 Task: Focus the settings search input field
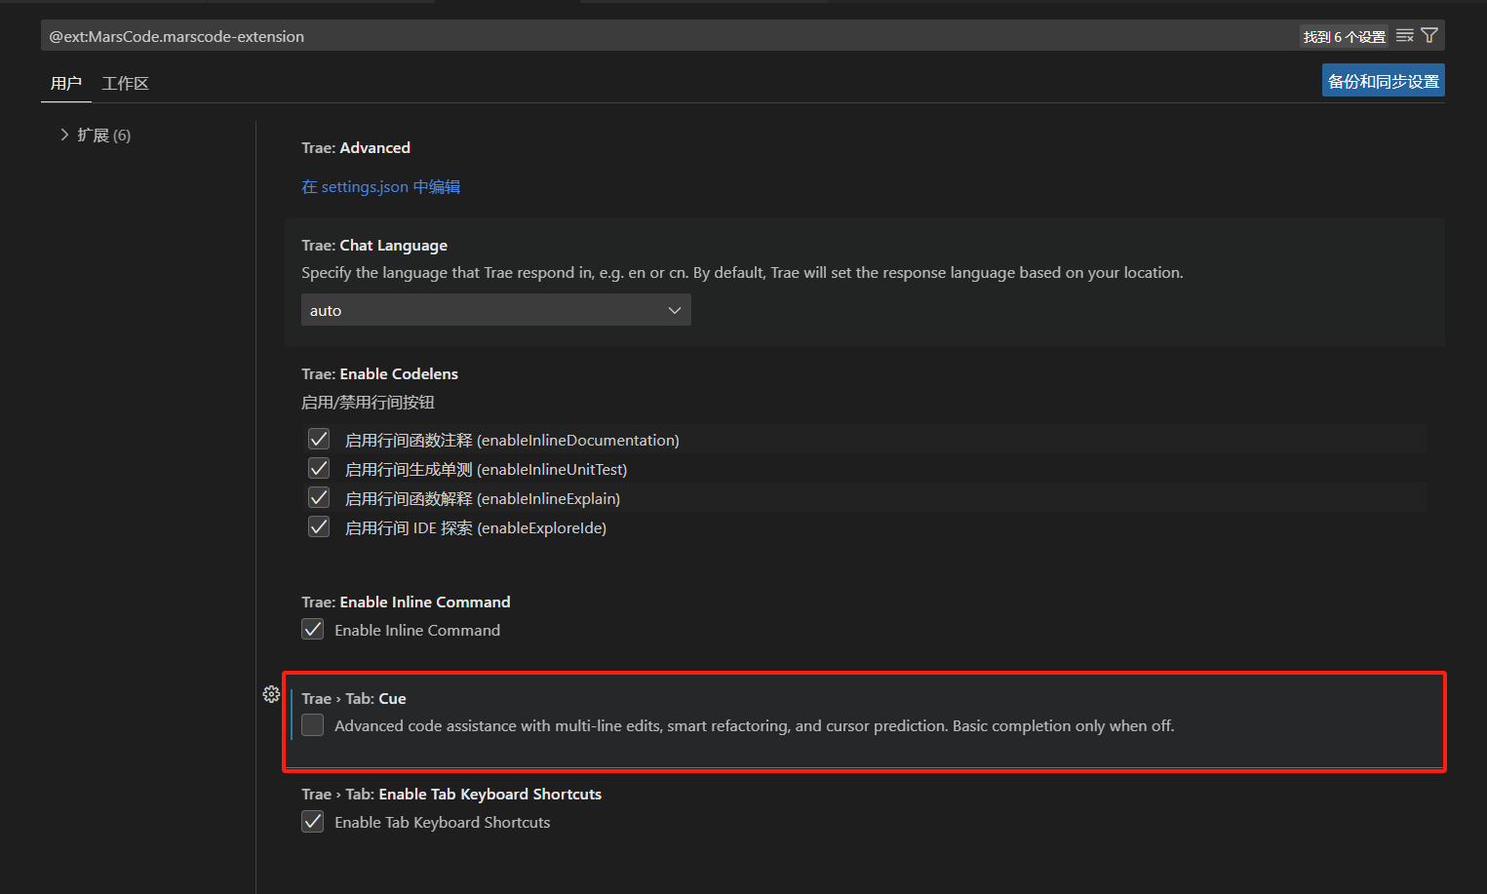pyautogui.click(x=671, y=36)
